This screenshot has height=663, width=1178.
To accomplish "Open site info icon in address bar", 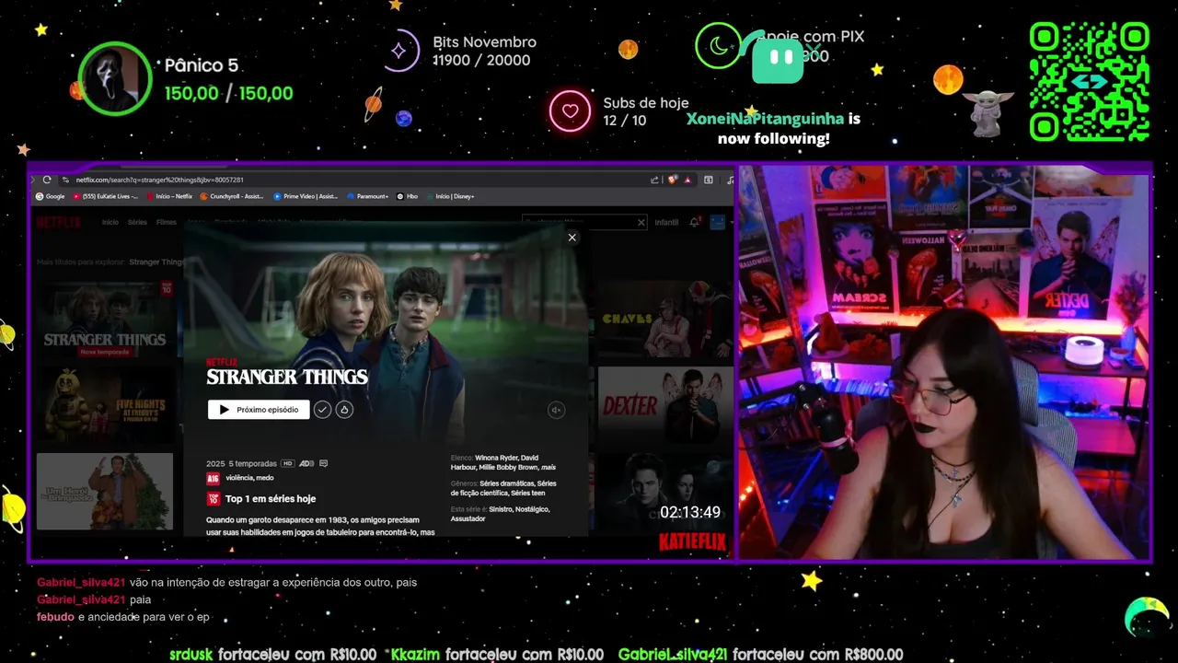I will coord(65,180).
